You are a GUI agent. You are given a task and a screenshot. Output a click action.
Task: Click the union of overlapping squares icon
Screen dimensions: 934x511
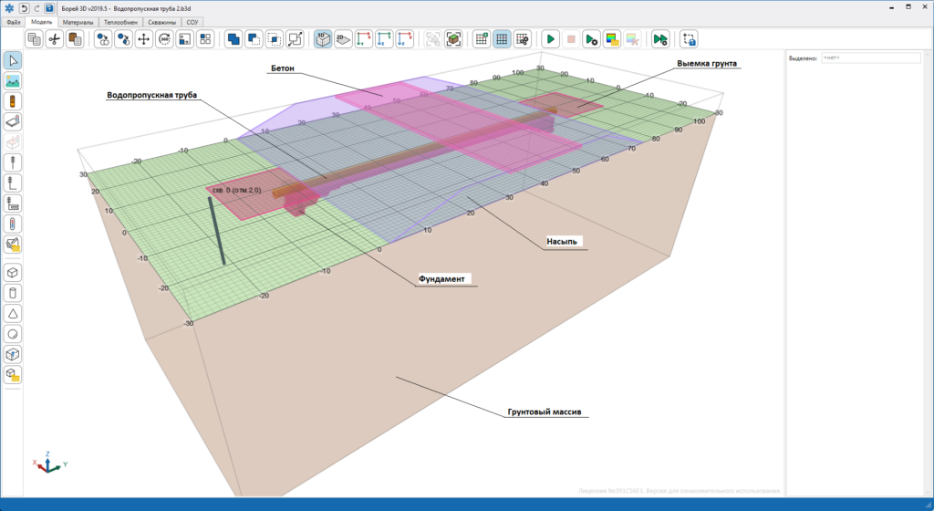233,39
